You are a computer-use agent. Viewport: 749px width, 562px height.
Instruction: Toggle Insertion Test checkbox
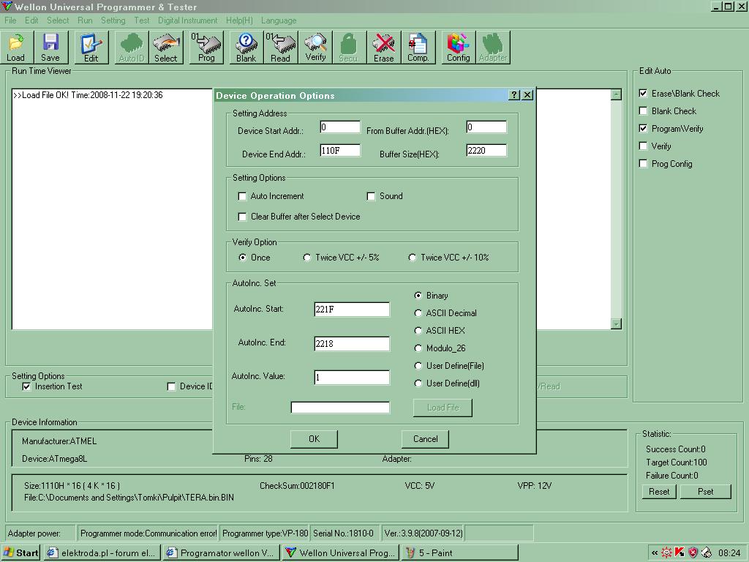(x=27, y=386)
